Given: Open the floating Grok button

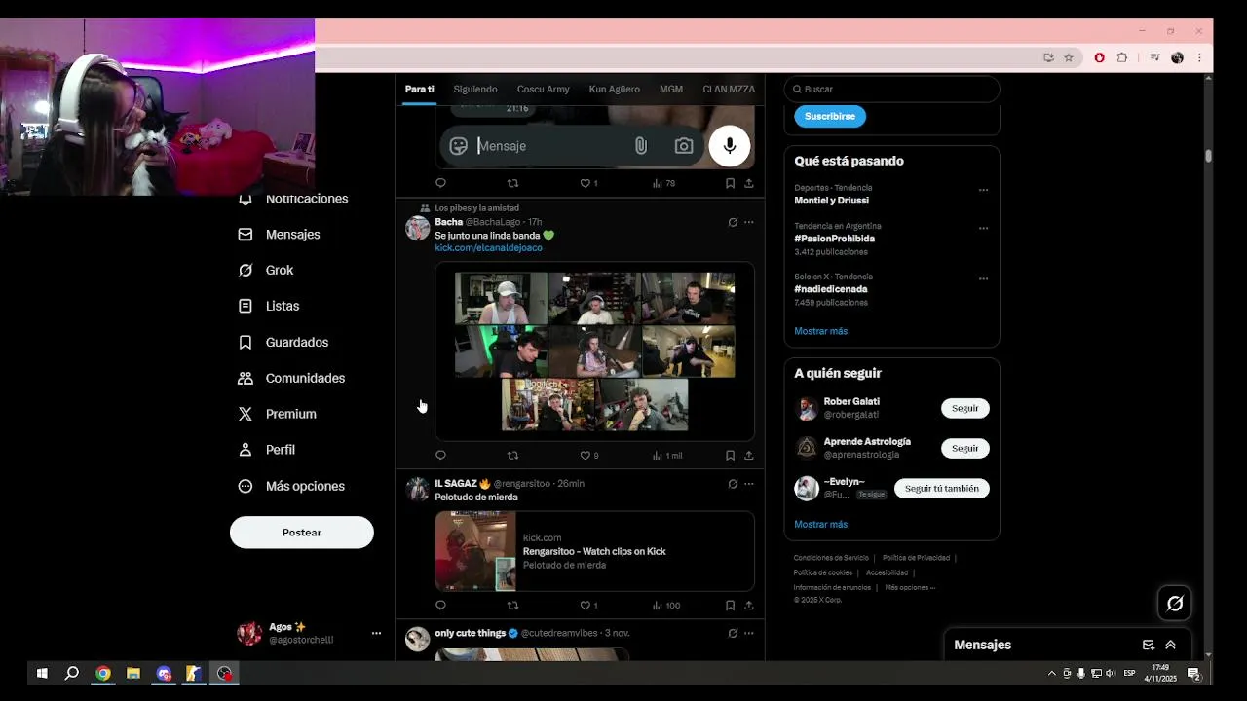Looking at the screenshot, I should (1175, 604).
